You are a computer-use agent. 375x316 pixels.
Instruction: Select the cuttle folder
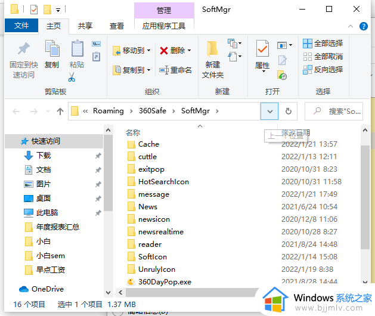click(142, 157)
